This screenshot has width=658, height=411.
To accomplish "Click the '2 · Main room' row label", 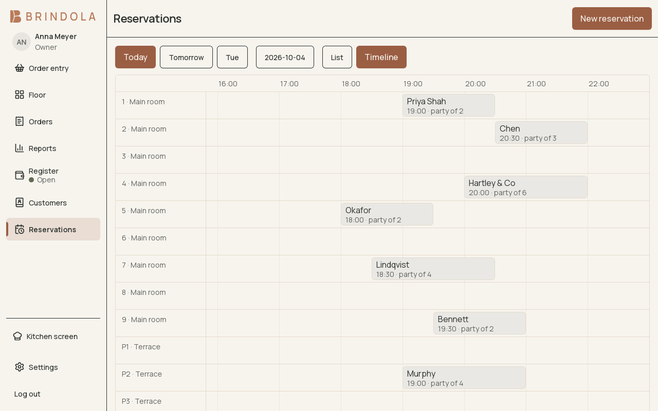I will pyautogui.click(x=144, y=128).
